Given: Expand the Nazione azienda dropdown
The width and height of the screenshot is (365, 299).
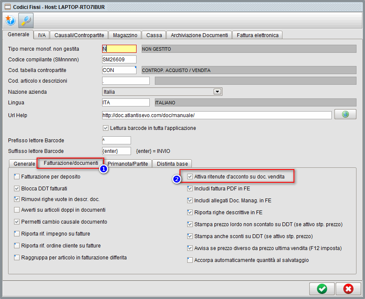Looking at the screenshot, I should [x=217, y=92].
